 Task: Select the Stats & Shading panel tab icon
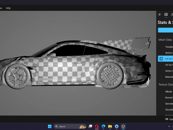(166, 14)
